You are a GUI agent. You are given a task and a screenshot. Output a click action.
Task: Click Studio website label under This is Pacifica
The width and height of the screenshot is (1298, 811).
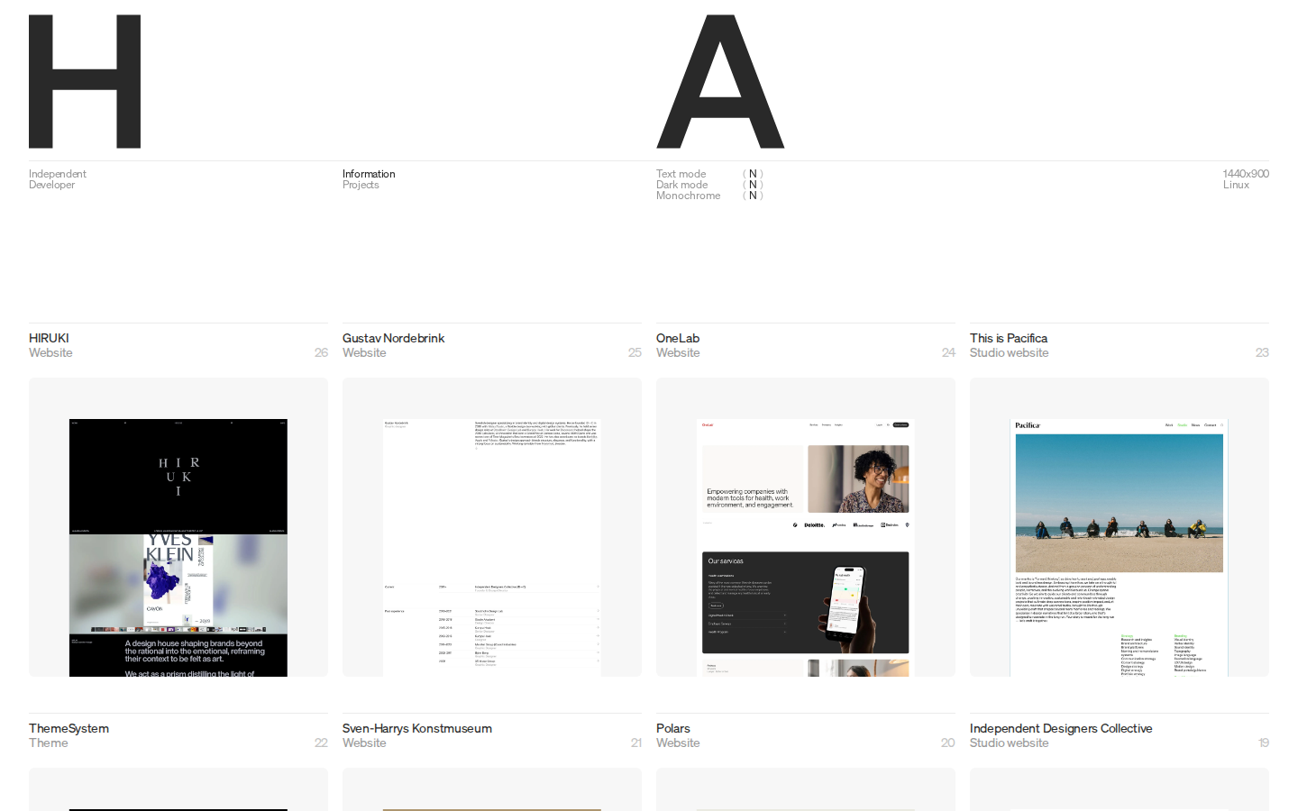point(1009,352)
